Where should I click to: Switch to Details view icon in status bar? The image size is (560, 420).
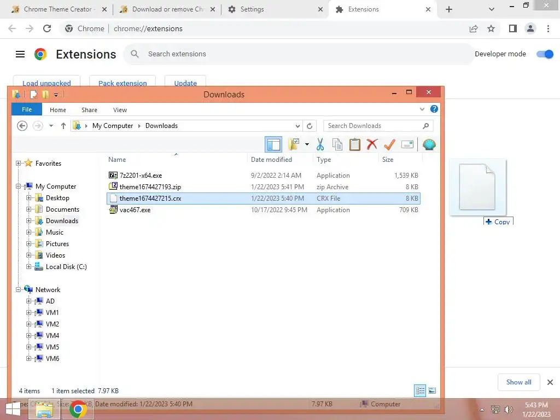pos(420,390)
